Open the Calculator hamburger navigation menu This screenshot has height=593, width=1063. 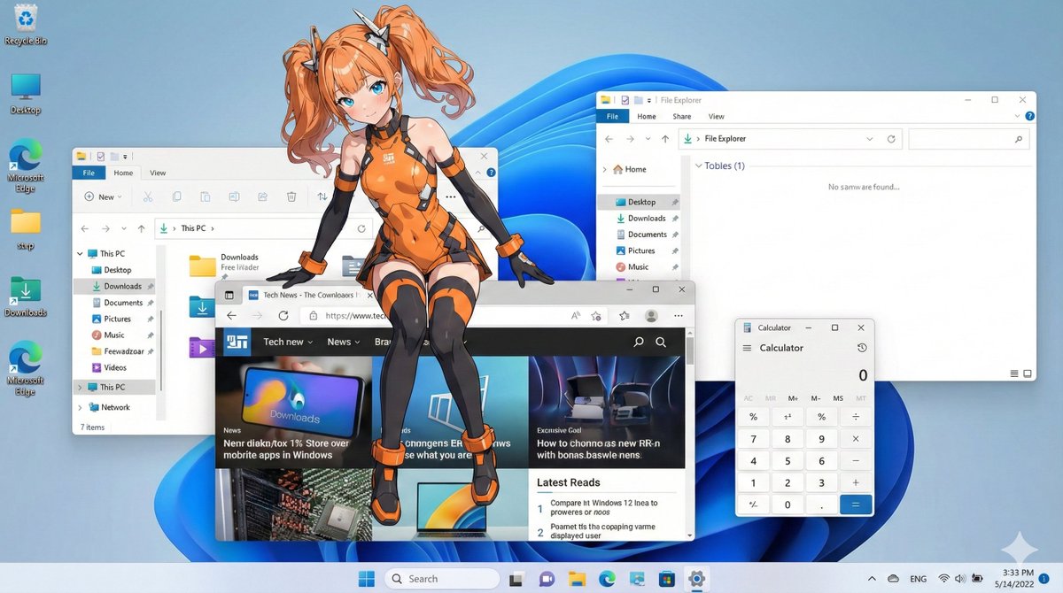(x=747, y=348)
